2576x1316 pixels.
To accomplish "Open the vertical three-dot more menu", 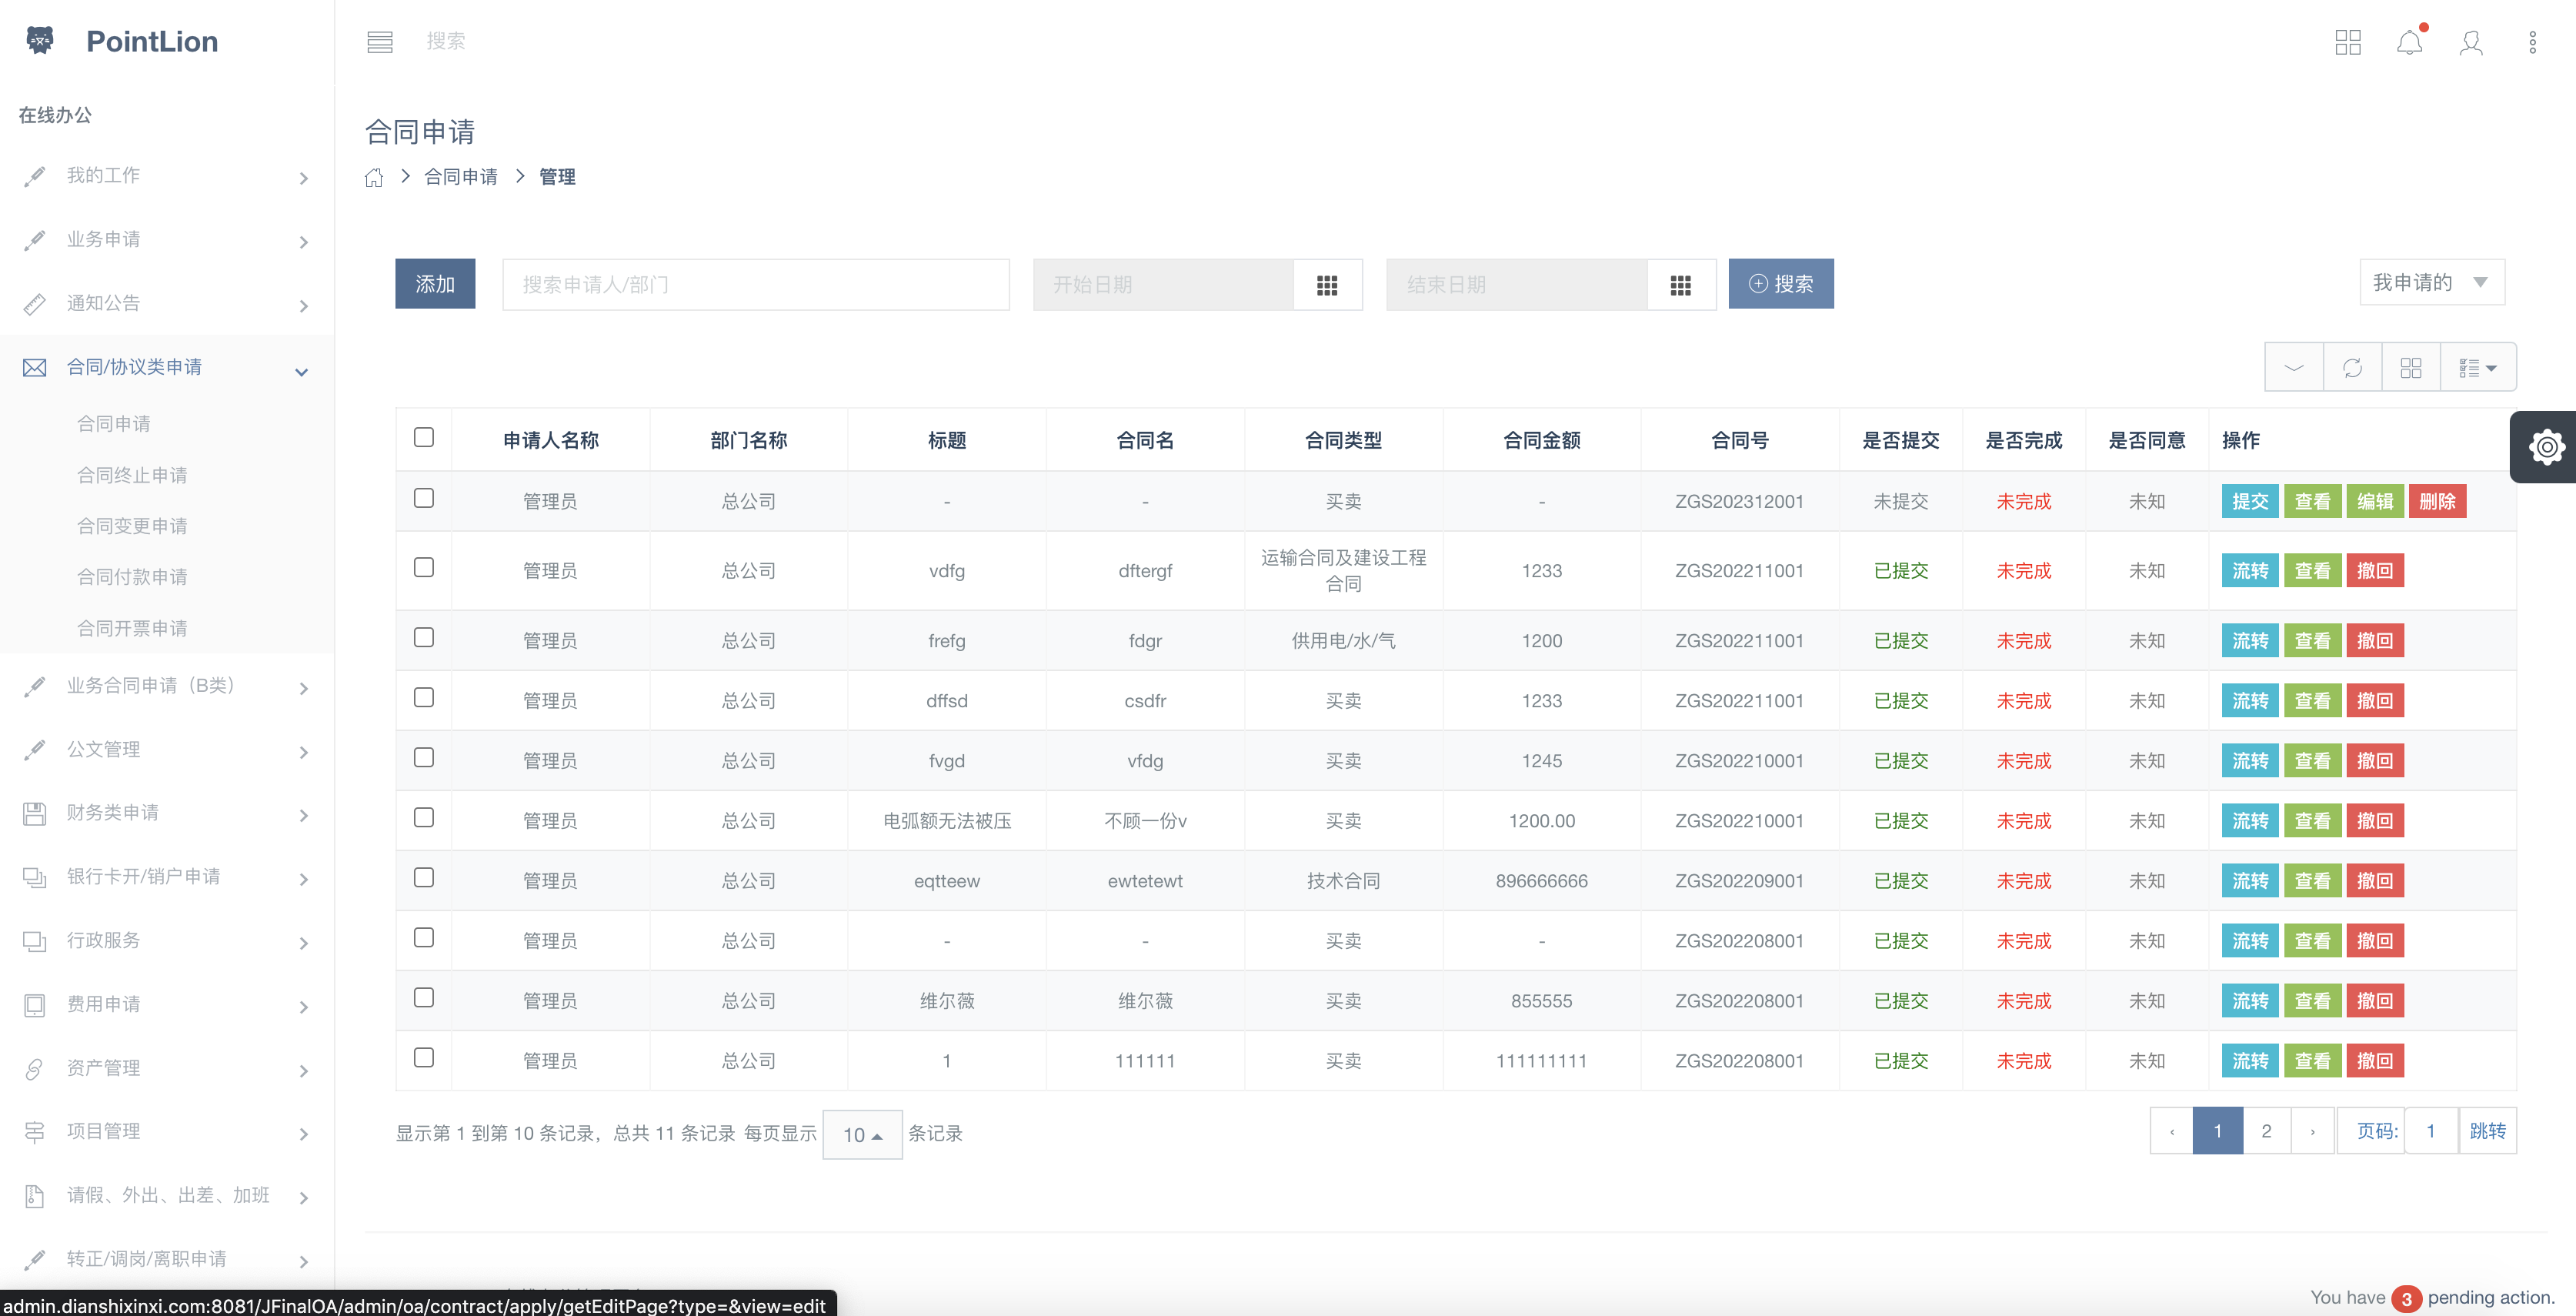I will point(2533,42).
